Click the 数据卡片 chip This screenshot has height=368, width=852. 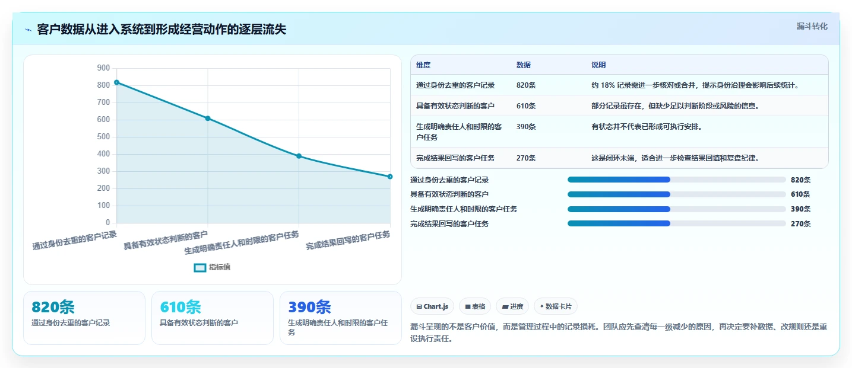(556, 306)
